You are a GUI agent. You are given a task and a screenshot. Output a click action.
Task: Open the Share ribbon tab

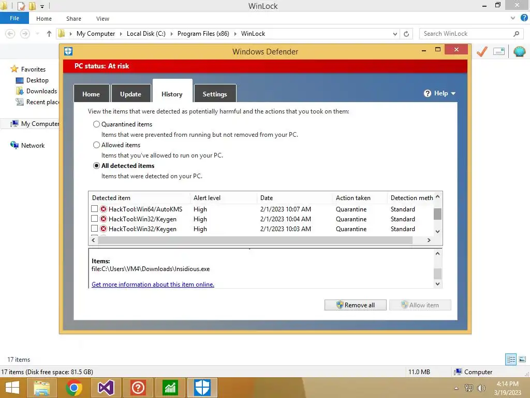(x=73, y=19)
